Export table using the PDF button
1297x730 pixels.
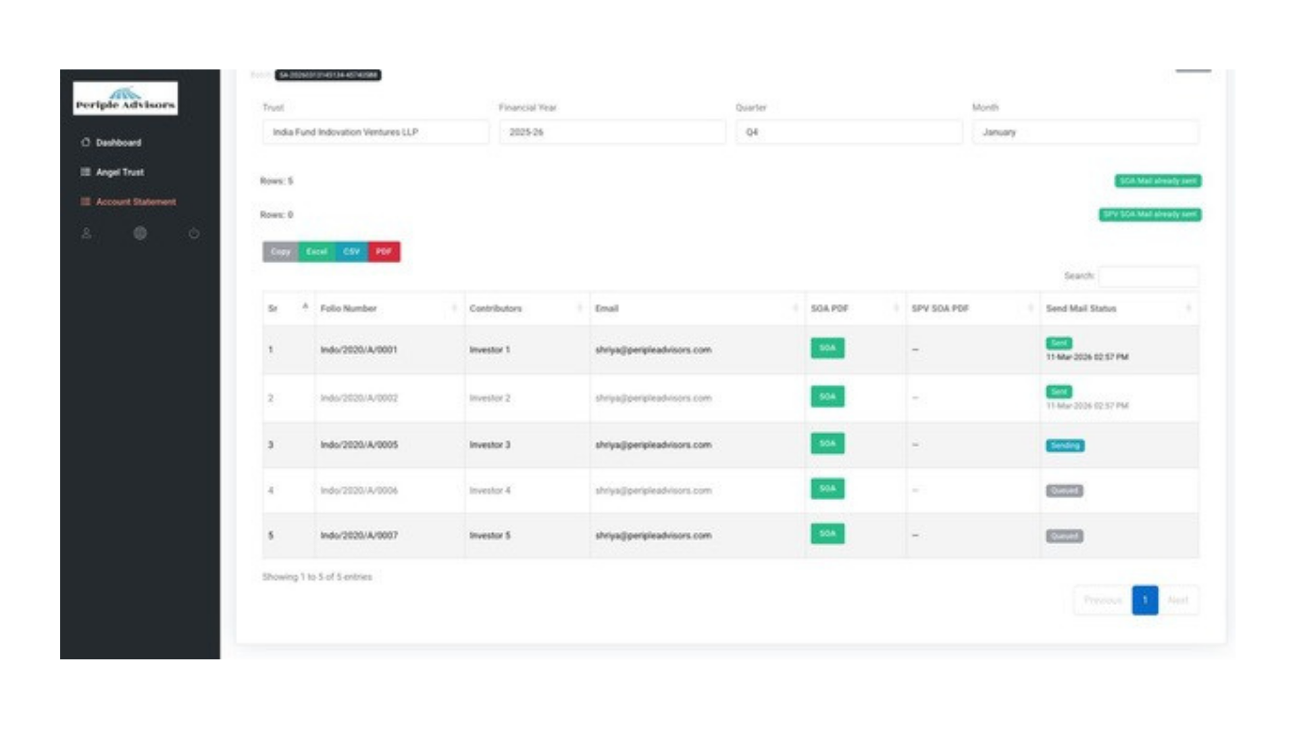click(384, 251)
